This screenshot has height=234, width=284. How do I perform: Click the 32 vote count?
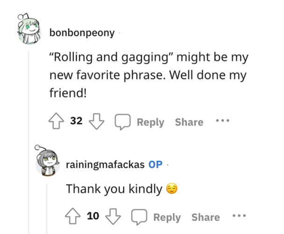[x=77, y=122]
